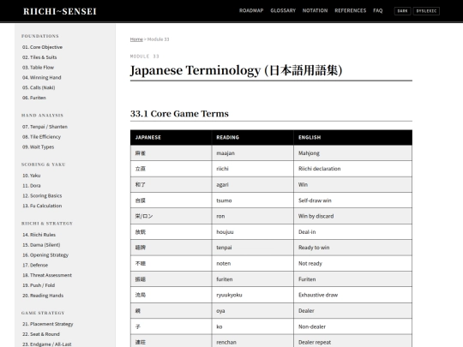Open 16. Opening Strategy module
The image size is (463, 347).
click(x=45, y=254)
